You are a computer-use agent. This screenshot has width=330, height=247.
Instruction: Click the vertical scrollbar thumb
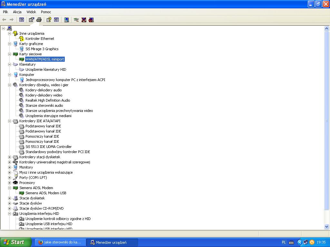[x=327, y=120]
